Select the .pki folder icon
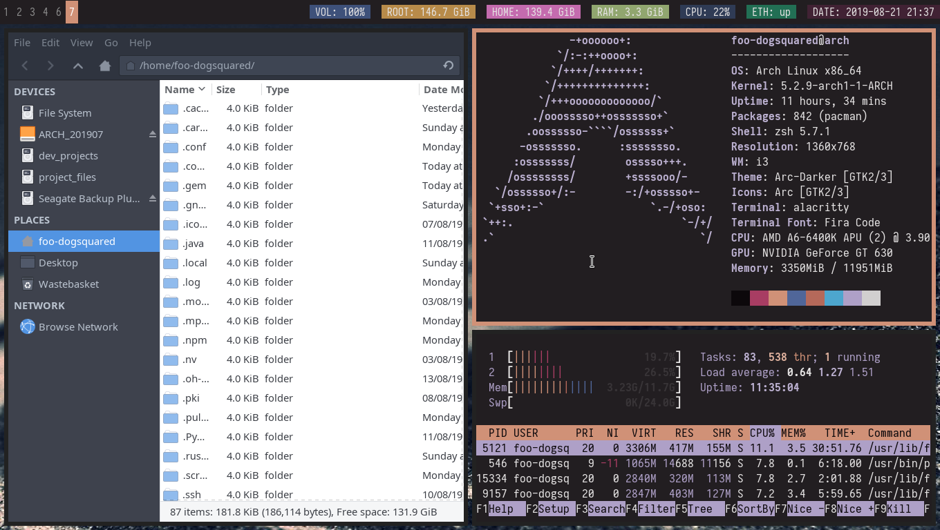This screenshot has height=530, width=940. 171,398
